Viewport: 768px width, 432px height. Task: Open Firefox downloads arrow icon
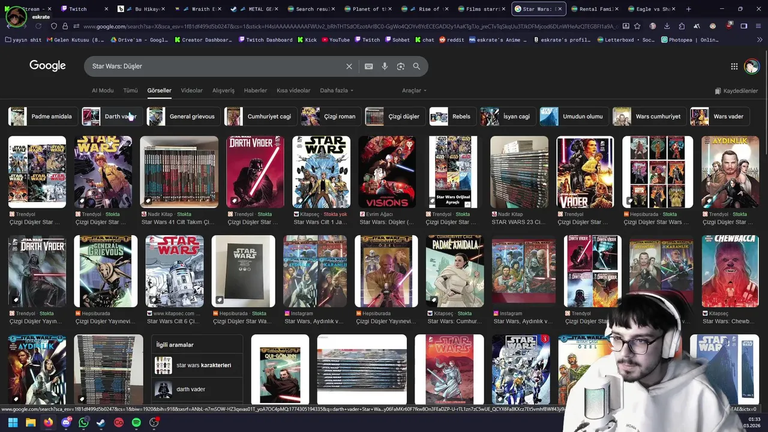tap(667, 26)
